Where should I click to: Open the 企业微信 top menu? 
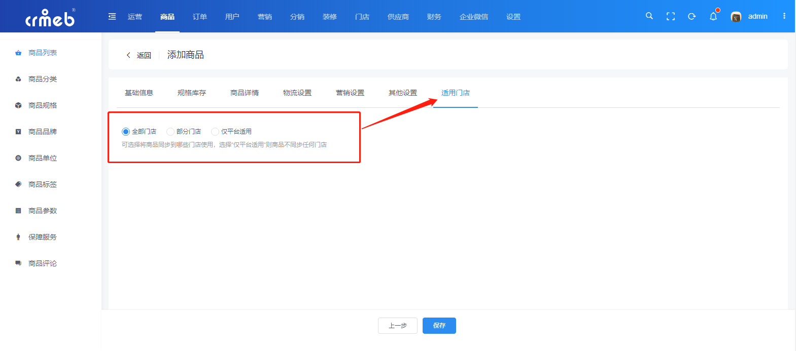(x=474, y=17)
